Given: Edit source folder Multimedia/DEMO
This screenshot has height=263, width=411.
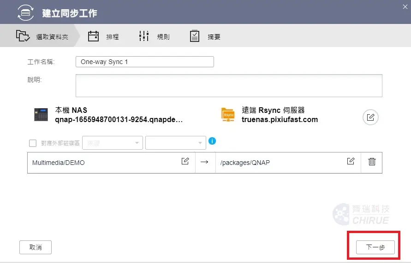Looking at the screenshot, I should coord(185,161).
